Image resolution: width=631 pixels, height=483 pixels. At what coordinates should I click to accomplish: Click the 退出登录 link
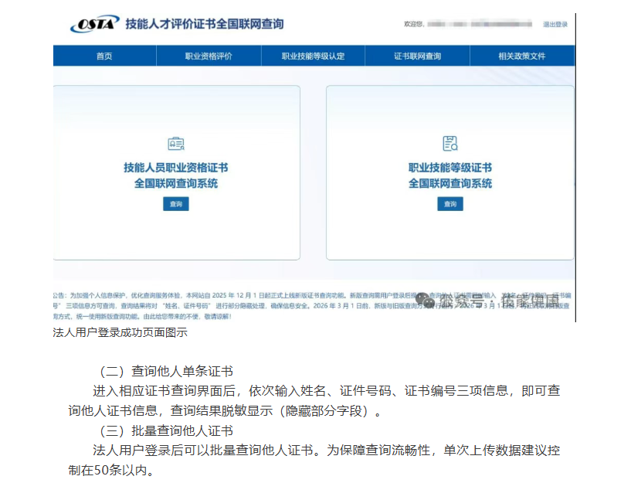point(555,25)
